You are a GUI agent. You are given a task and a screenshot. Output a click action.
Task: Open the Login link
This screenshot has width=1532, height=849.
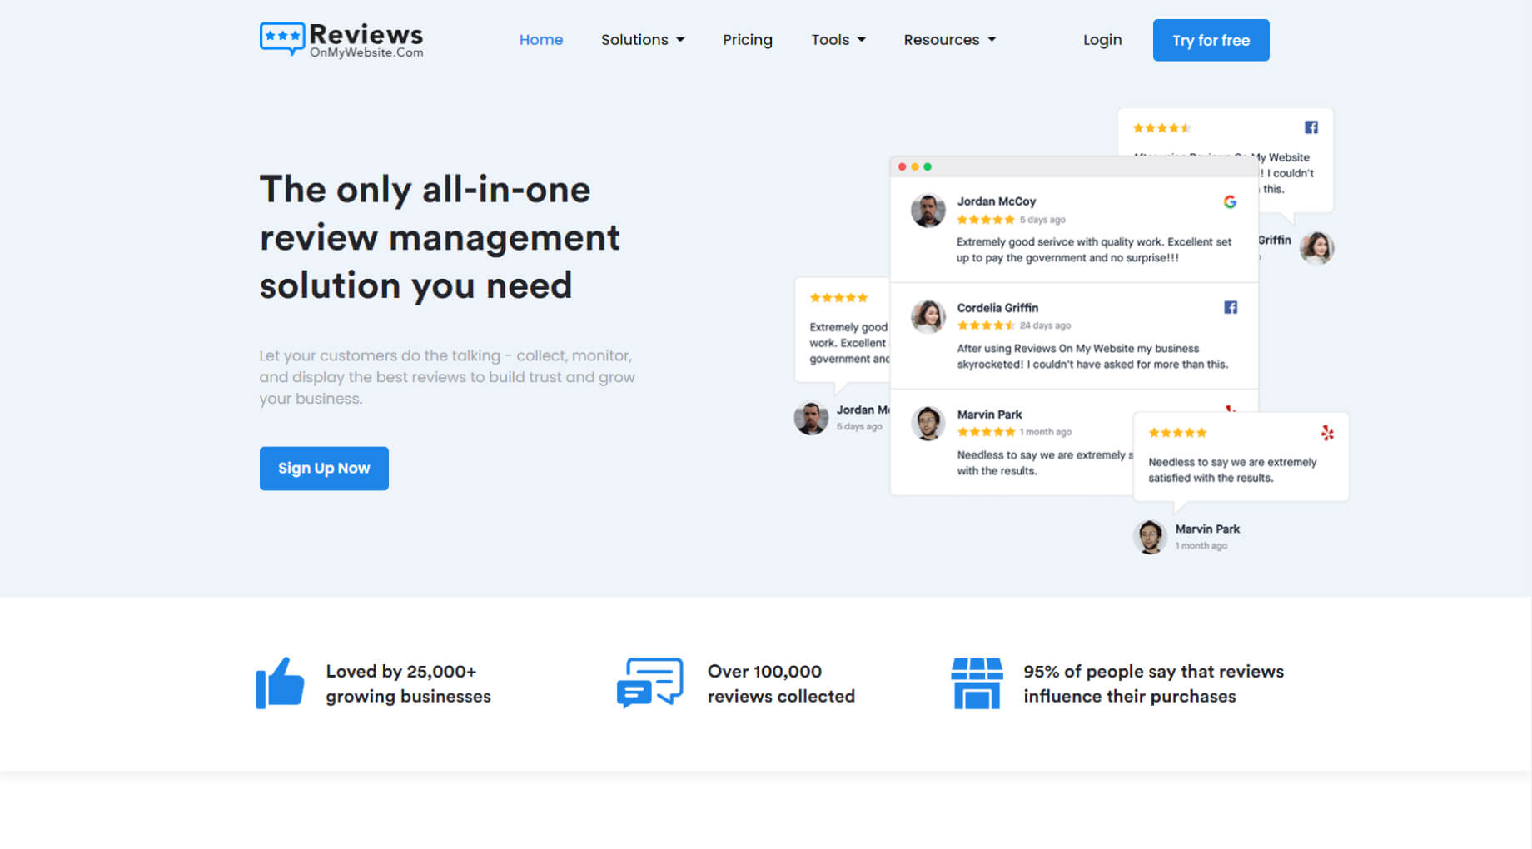(1102, 40)
